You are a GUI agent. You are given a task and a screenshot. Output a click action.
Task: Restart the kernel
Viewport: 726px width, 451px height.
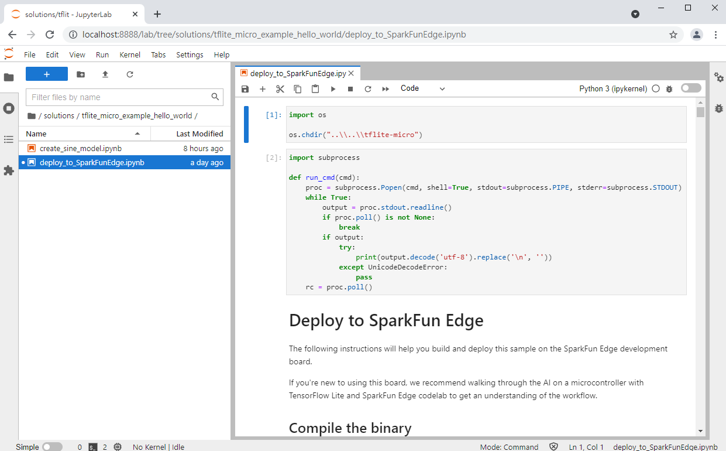(368, 89)
